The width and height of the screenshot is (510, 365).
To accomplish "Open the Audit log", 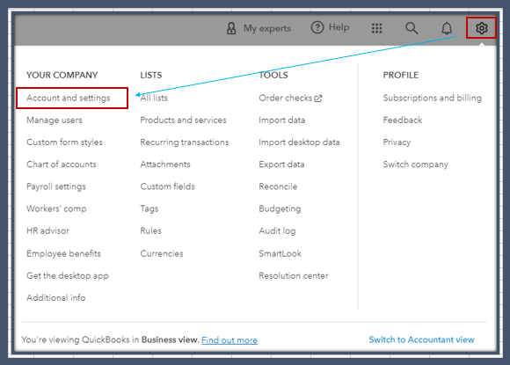I will 277,231.
